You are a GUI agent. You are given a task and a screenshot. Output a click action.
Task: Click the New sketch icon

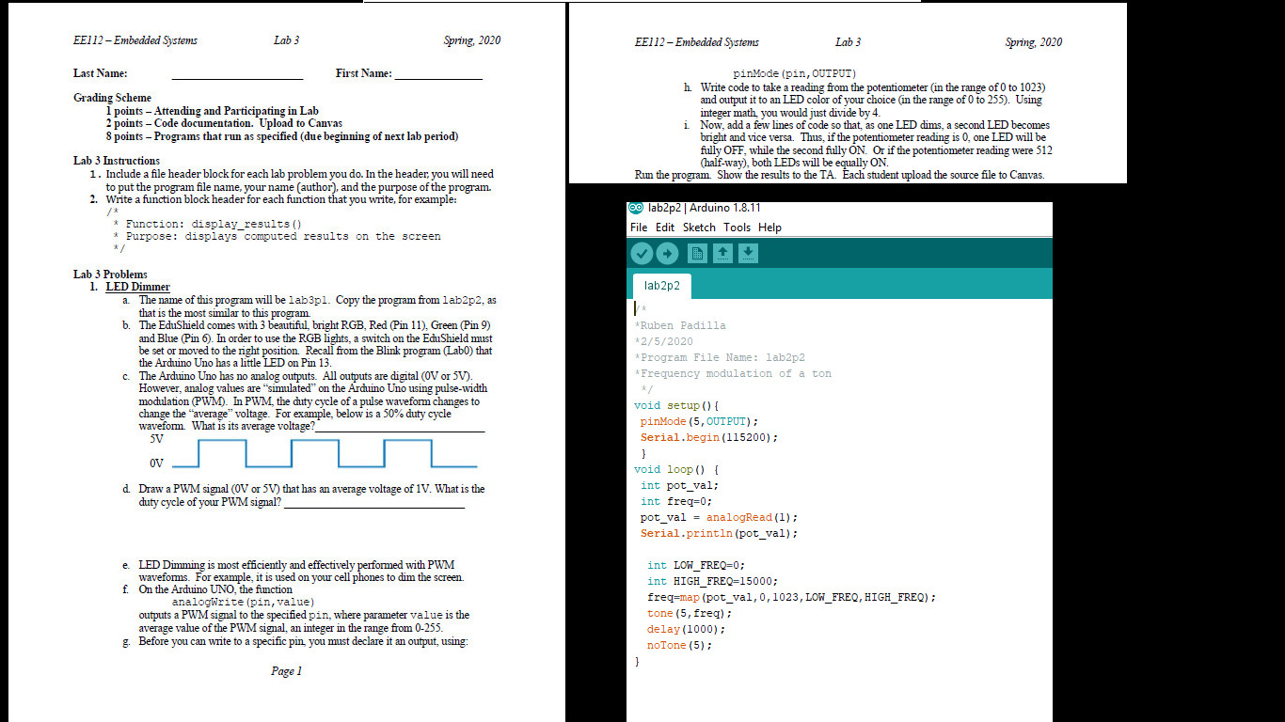[695, 253]
